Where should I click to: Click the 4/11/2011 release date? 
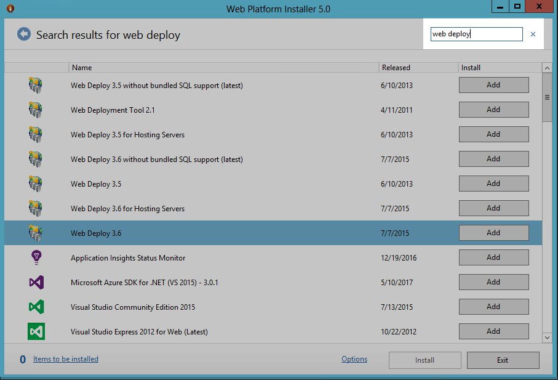point(396,110)
